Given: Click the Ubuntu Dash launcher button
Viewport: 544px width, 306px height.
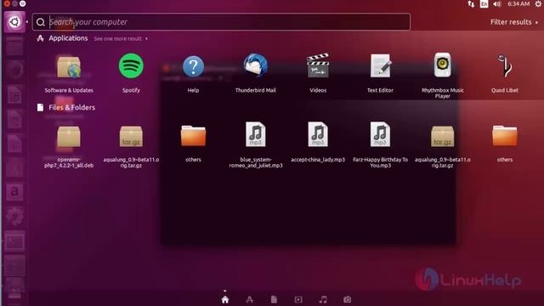Looking at the screenshot, I should point(14,22).
